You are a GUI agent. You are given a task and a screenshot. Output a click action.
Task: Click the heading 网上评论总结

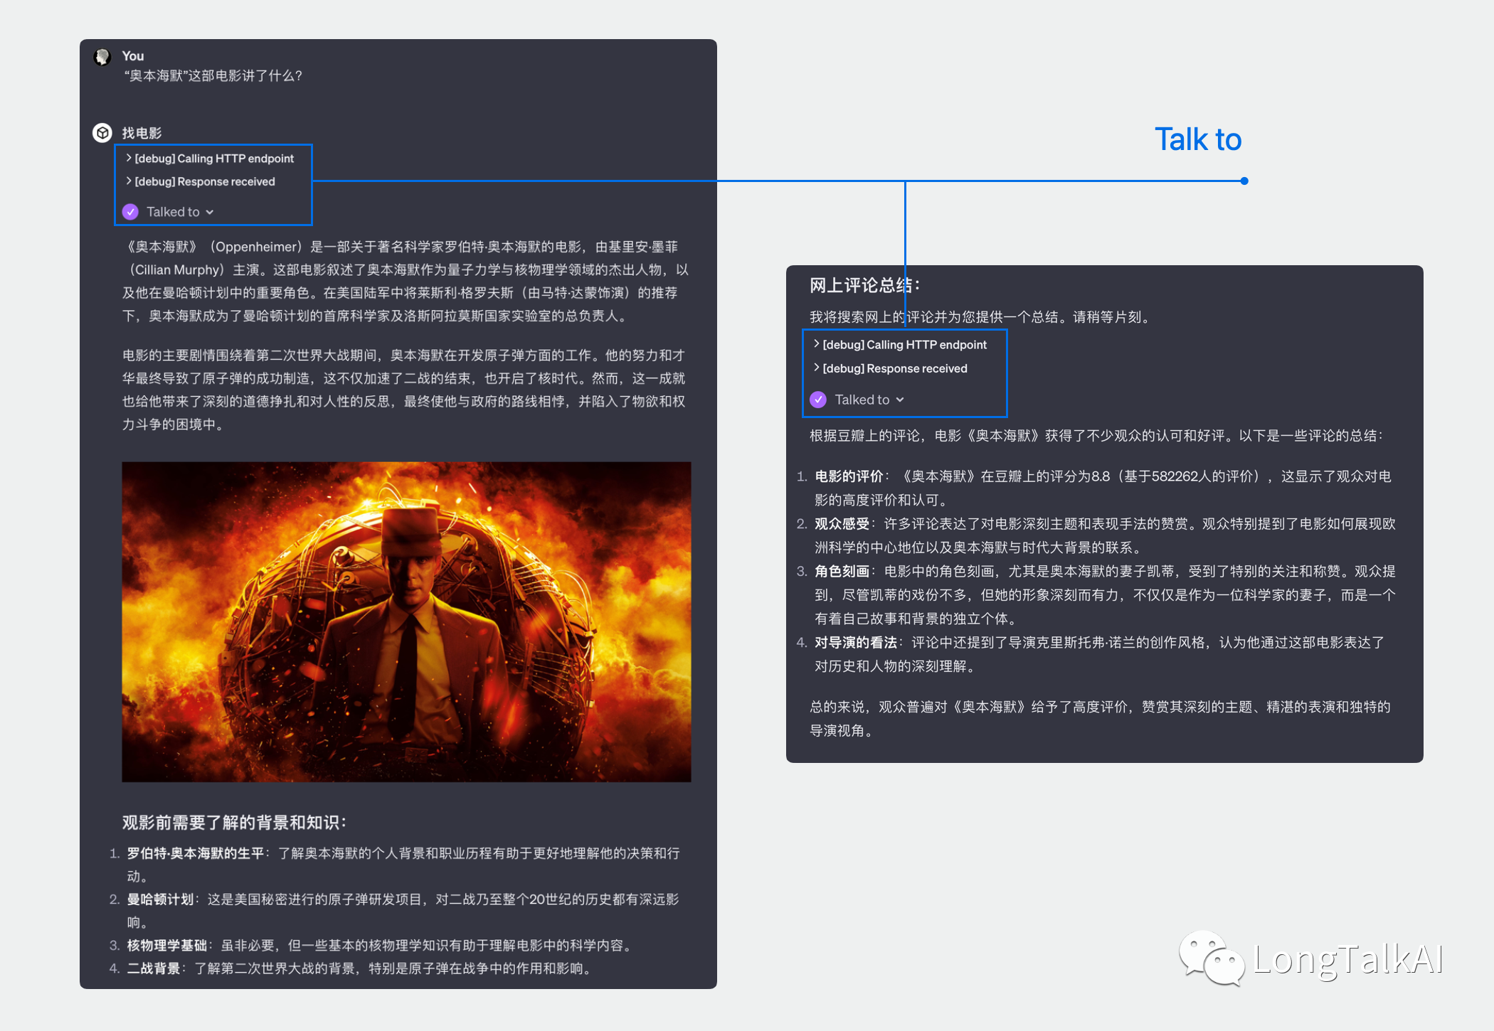tap(865, 286)
